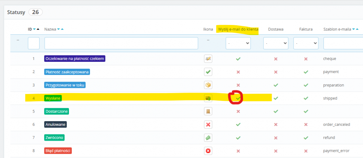Click the preparation template cell
363x158 pixels.
pos(333,85)
